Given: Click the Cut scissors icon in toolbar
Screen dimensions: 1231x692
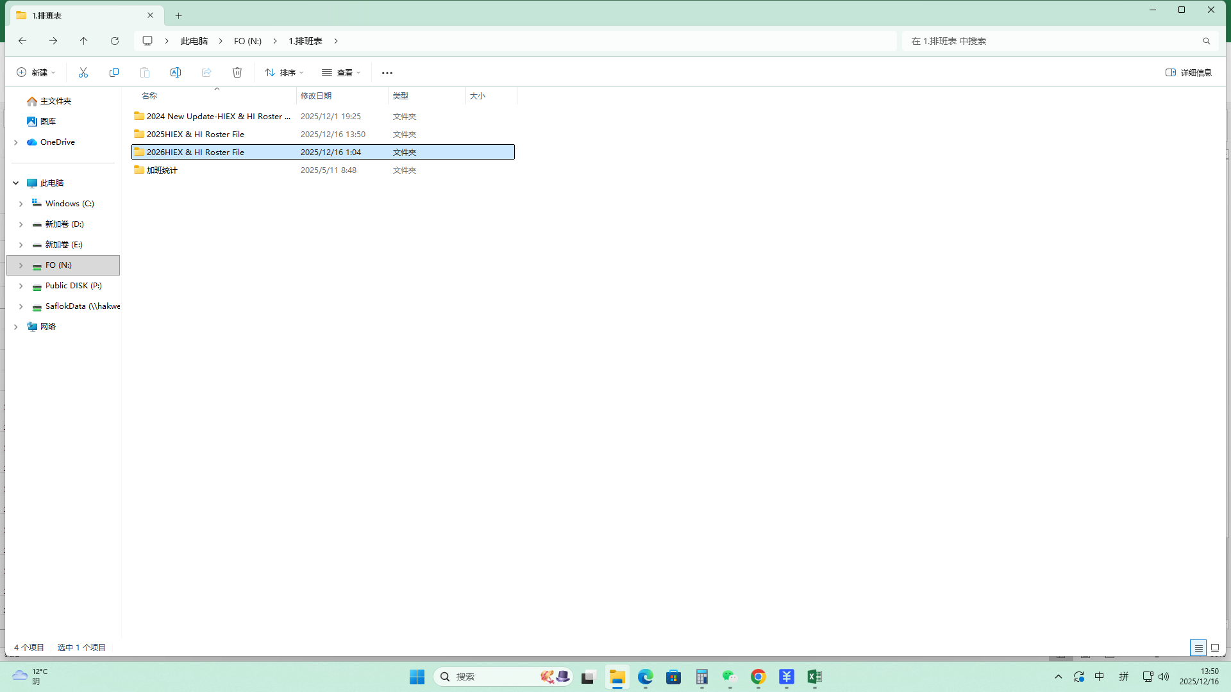Looking at the screenshot, I should (x=83, y=72).
